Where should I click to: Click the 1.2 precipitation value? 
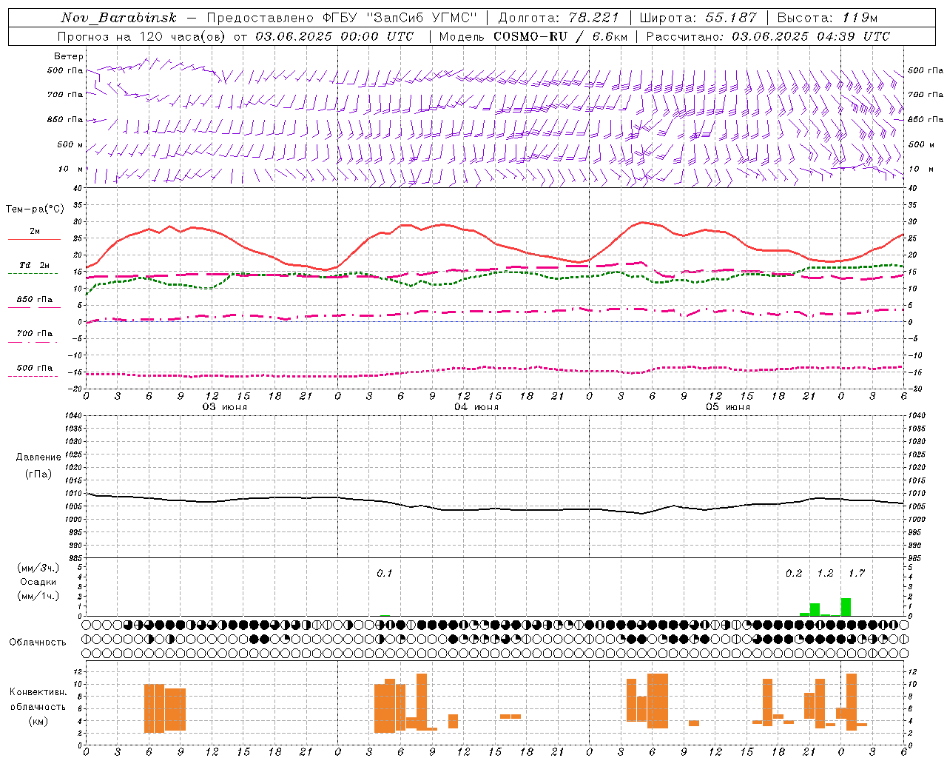(x=825, y=574)
